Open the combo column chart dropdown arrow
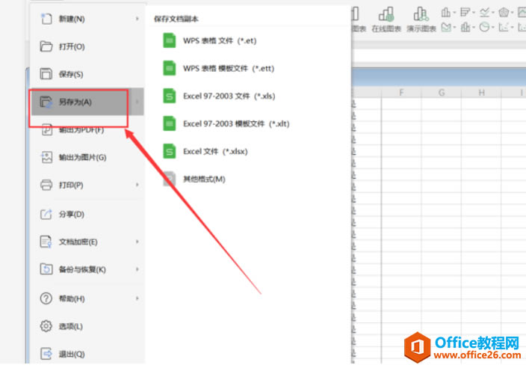The width and height of the screenshot is (526, 368). [x=474, y=27]
